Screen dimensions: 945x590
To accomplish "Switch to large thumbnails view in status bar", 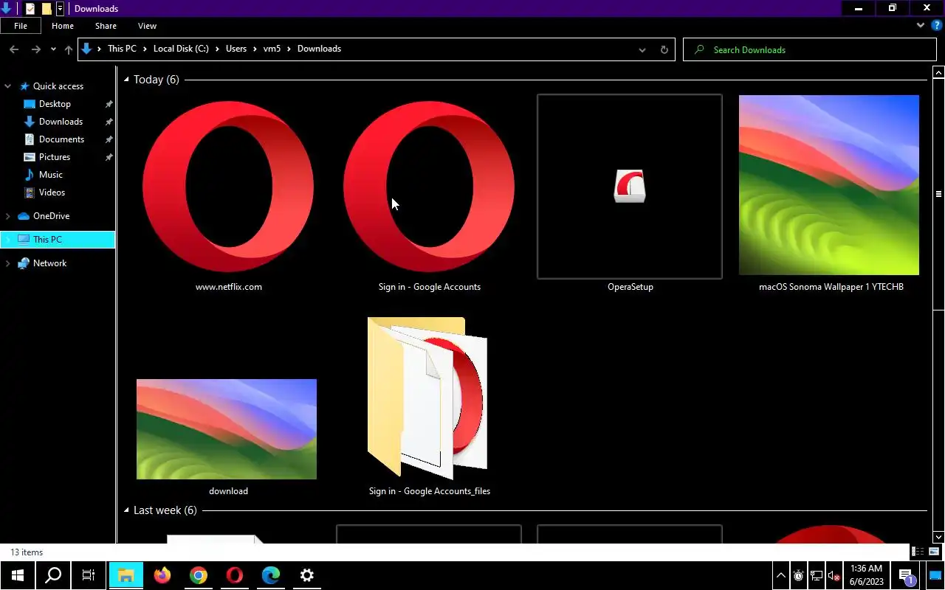I will 934,552.
